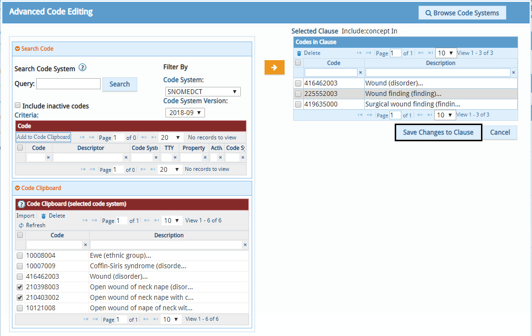Click the help icon beside Search Code System

pyautogui.click(x=82, y=68)
